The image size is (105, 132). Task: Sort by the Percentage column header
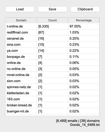pos(84,20)
